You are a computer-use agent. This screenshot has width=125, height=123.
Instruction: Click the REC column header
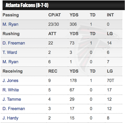coord(53,71)
